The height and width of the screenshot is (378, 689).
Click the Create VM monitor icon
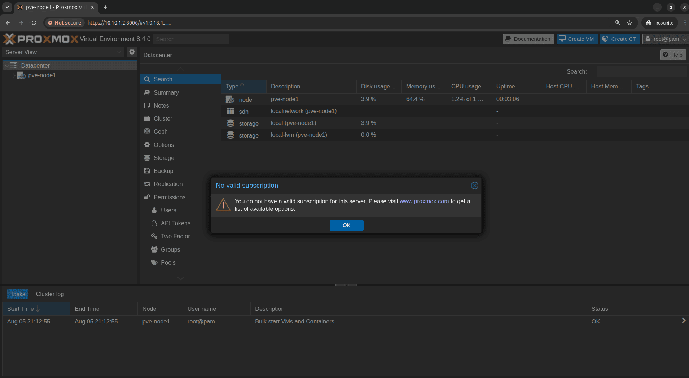coord(562,39)
